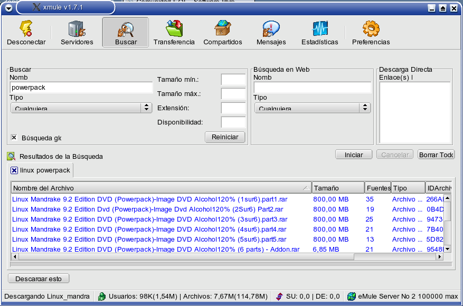The height and width of the screenshot is (306, 463).
Task: Focus the Búsqueda en Web Nomb field
Action: [x=313, y=88]
